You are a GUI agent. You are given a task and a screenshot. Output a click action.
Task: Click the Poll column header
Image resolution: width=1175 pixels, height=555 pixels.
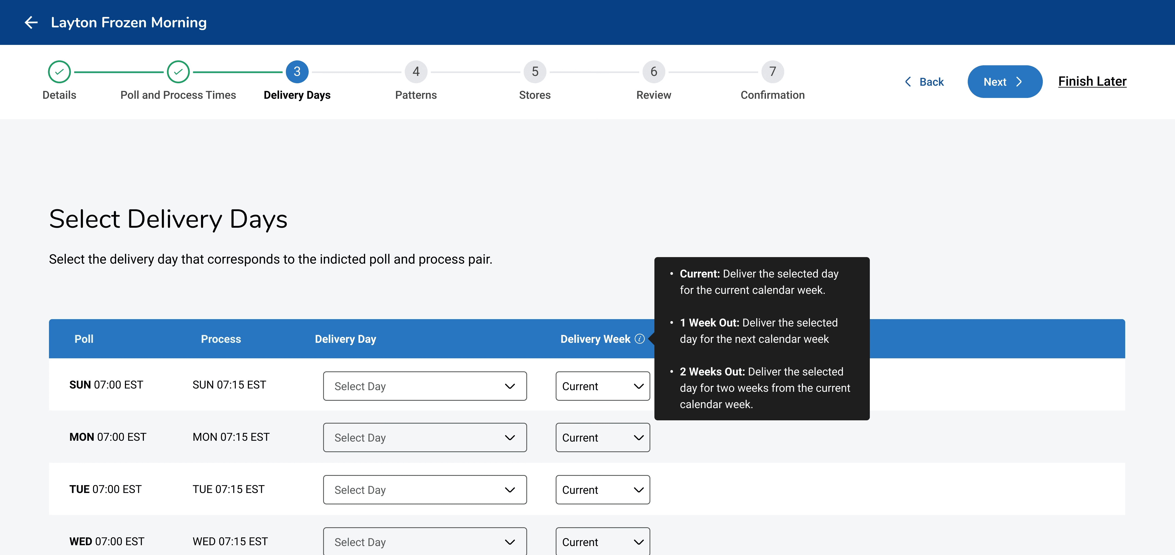tap(84, 339)
